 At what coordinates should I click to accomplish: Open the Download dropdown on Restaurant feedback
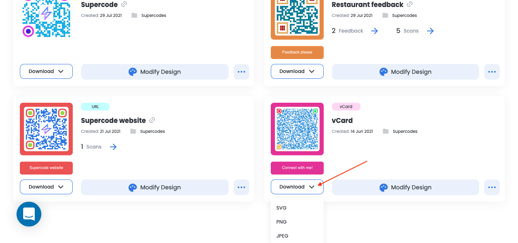(297, 71)
